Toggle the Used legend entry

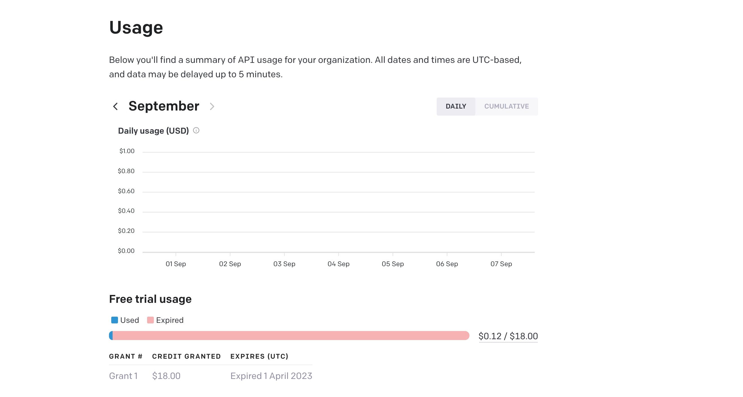click(125, 320)
